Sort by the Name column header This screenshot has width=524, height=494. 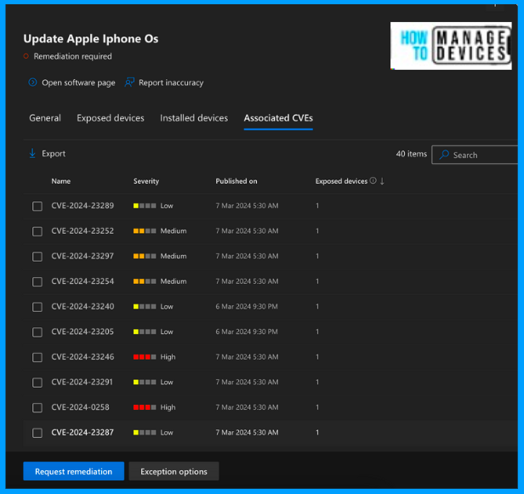pyautogui.click(x=61, y=181)
